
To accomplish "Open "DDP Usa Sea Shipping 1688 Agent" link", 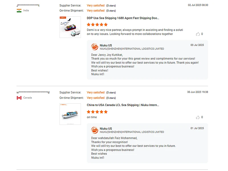I will click(x=123, y=18).
